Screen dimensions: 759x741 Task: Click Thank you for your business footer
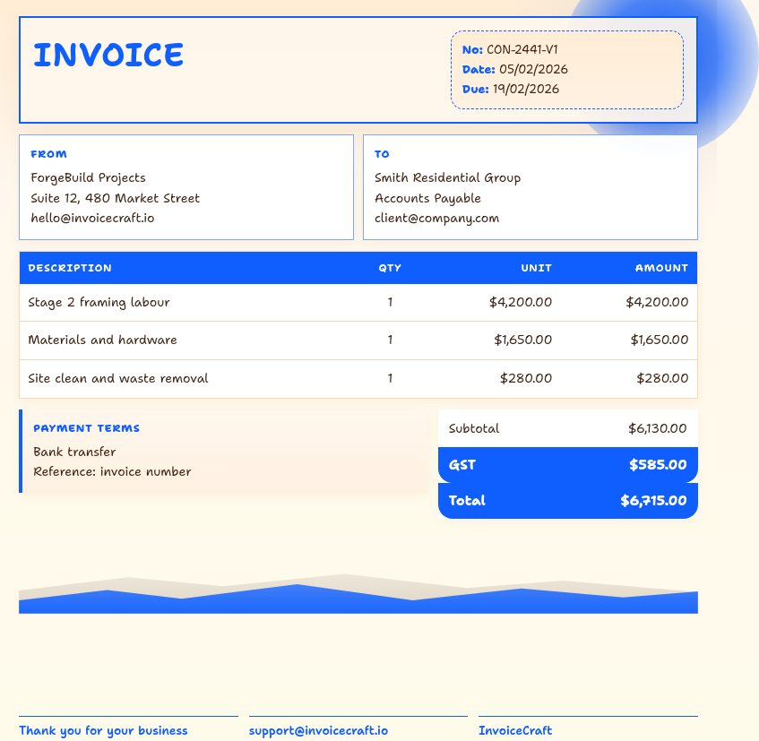point(103,731)
